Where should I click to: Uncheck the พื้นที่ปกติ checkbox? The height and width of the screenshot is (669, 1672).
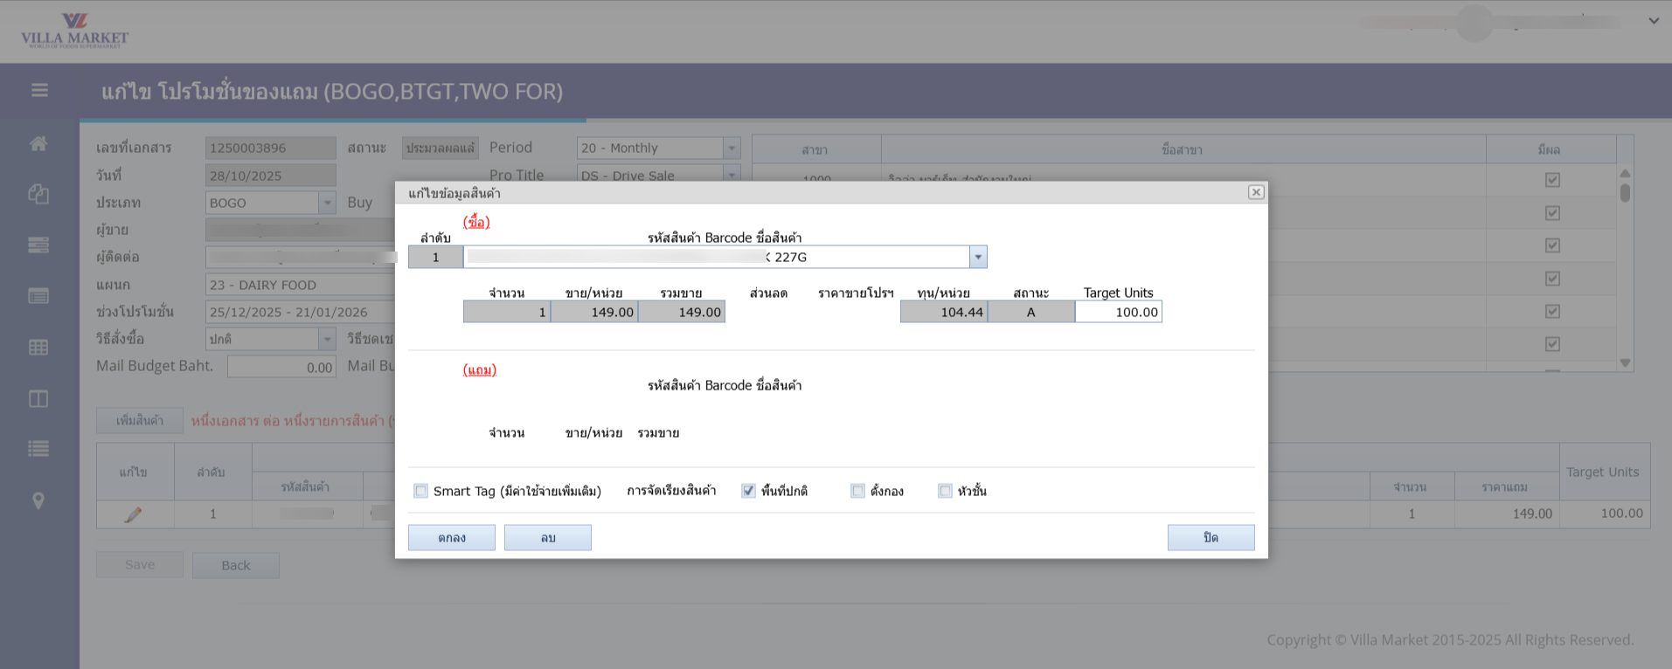pyautogui.click(x=748, y=491)
